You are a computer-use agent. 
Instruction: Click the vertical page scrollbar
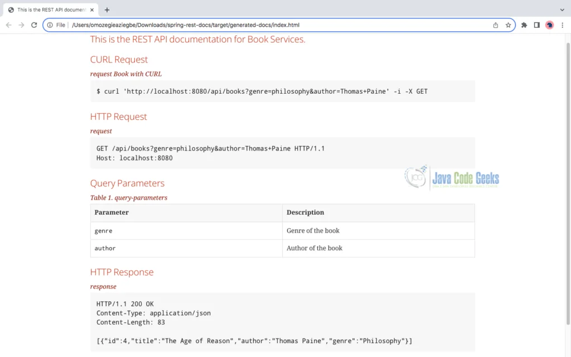coord(568,184)
